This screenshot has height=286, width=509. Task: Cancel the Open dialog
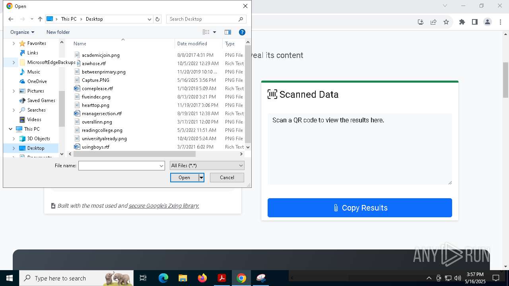[227, 178]
